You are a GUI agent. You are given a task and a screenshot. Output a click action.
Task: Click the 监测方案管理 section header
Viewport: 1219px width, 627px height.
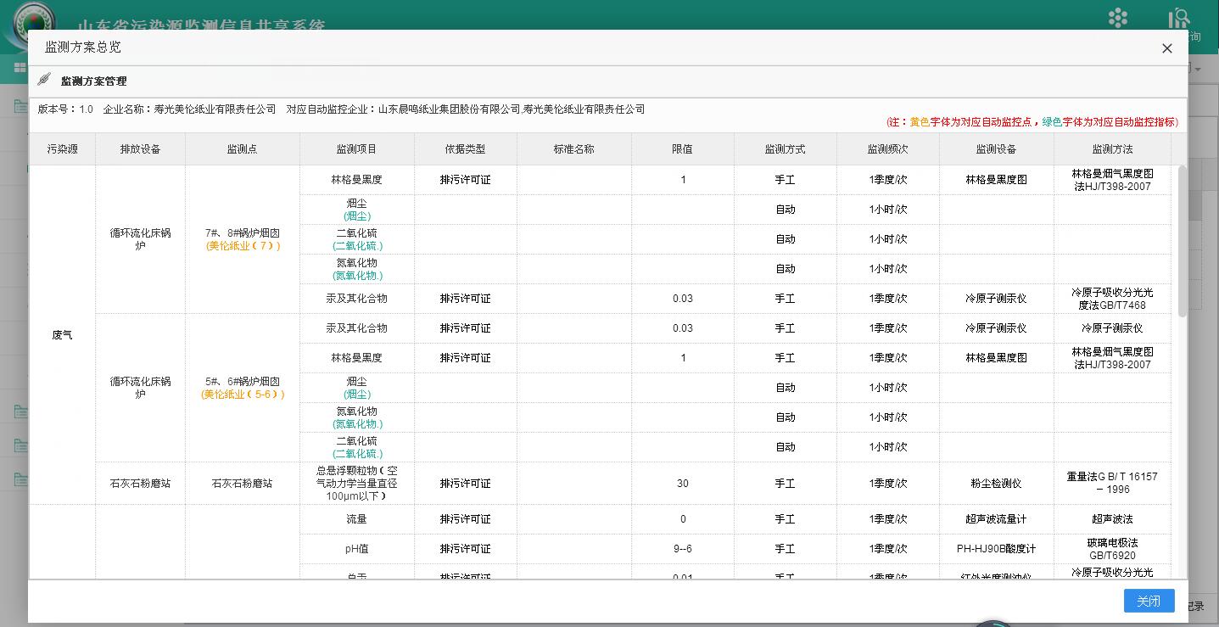(x=93, y=81)
